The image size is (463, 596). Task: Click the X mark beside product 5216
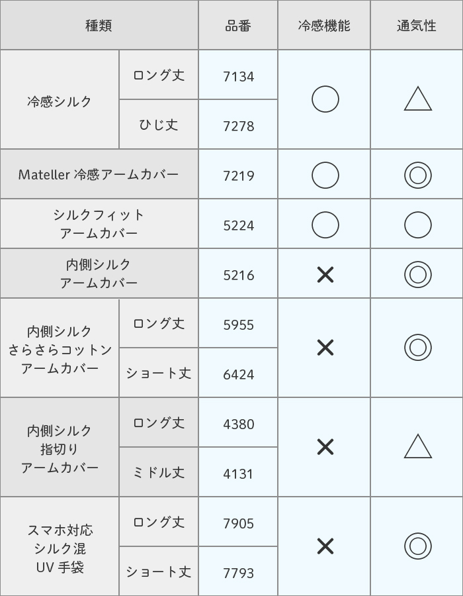(325, 275)
